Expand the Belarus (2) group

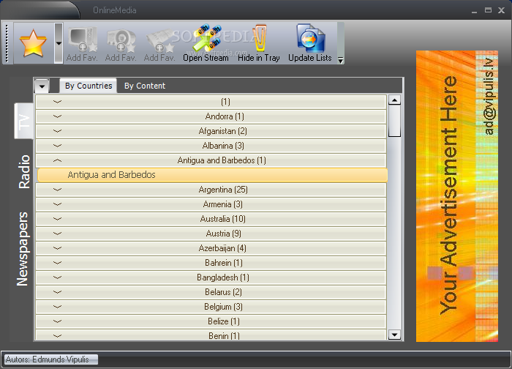(211, 292)
